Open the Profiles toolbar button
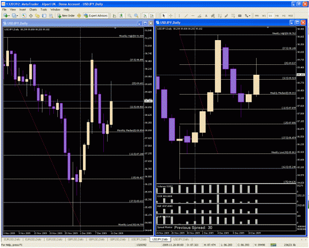 pos(14,15)
